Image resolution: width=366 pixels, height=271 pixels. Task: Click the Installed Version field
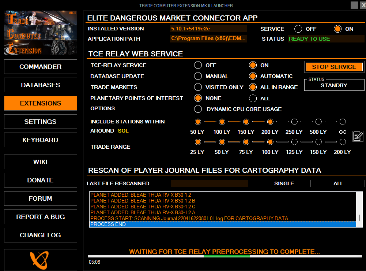coord(208,29)
